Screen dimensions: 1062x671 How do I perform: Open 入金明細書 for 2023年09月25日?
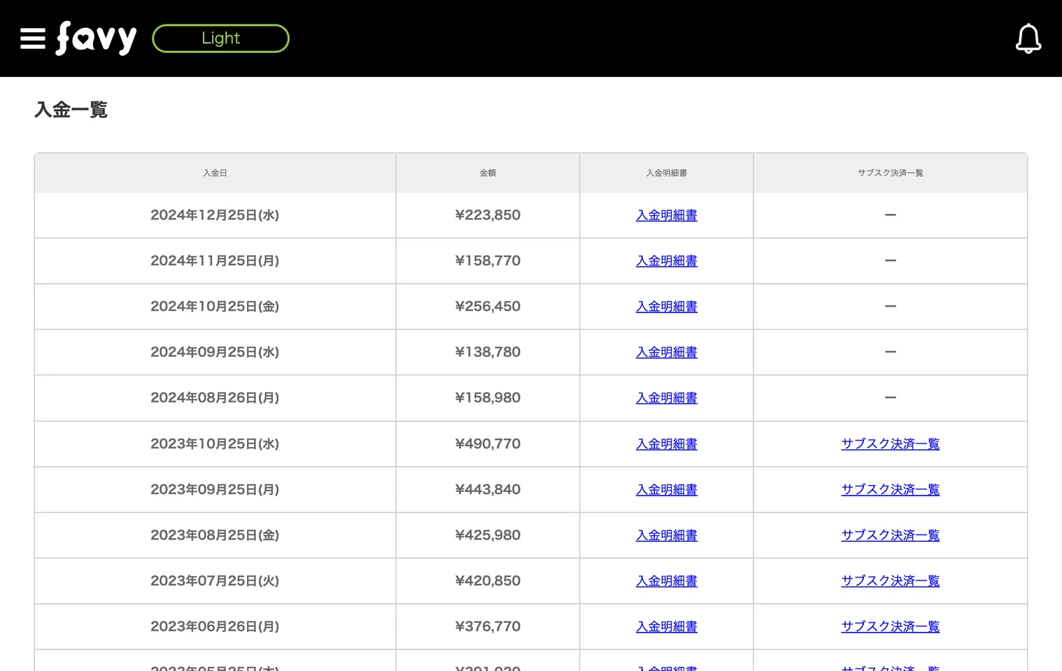coord(666,490)
